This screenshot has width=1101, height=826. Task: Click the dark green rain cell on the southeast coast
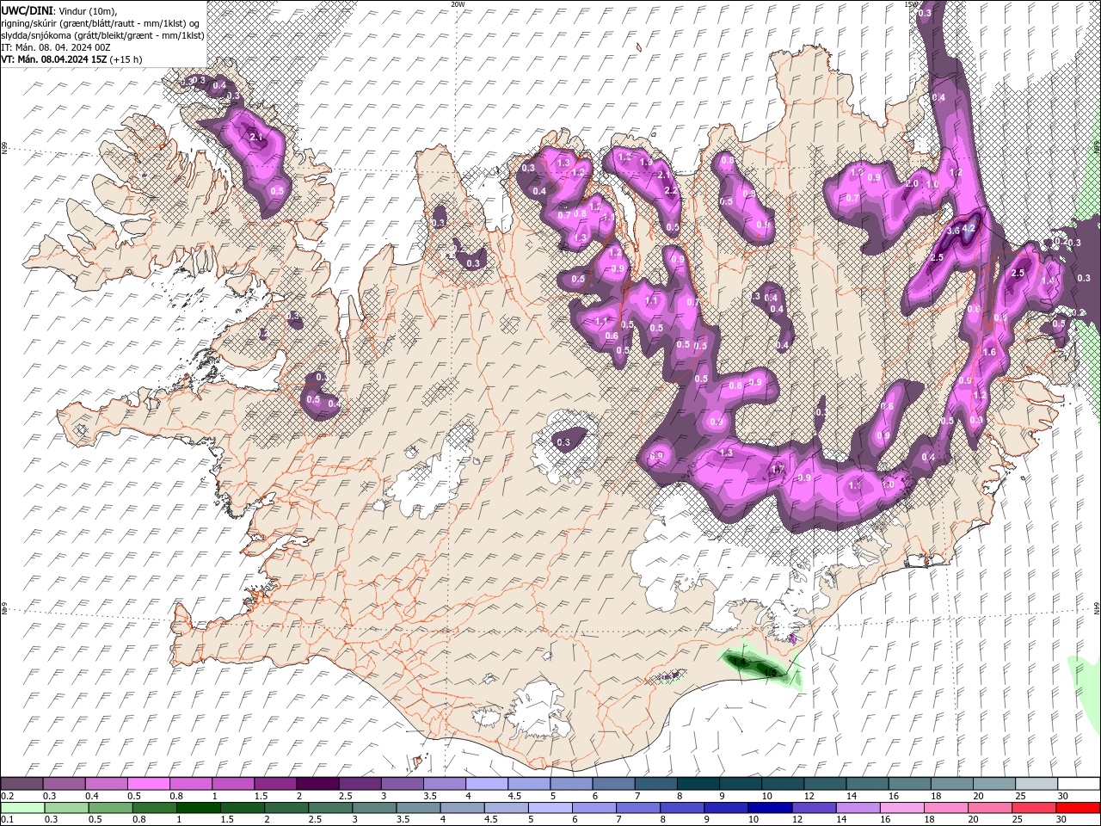point(754,665)
